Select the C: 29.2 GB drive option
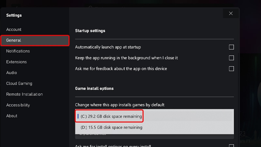Viewport: 261px width, 147px height. (154, 116)
